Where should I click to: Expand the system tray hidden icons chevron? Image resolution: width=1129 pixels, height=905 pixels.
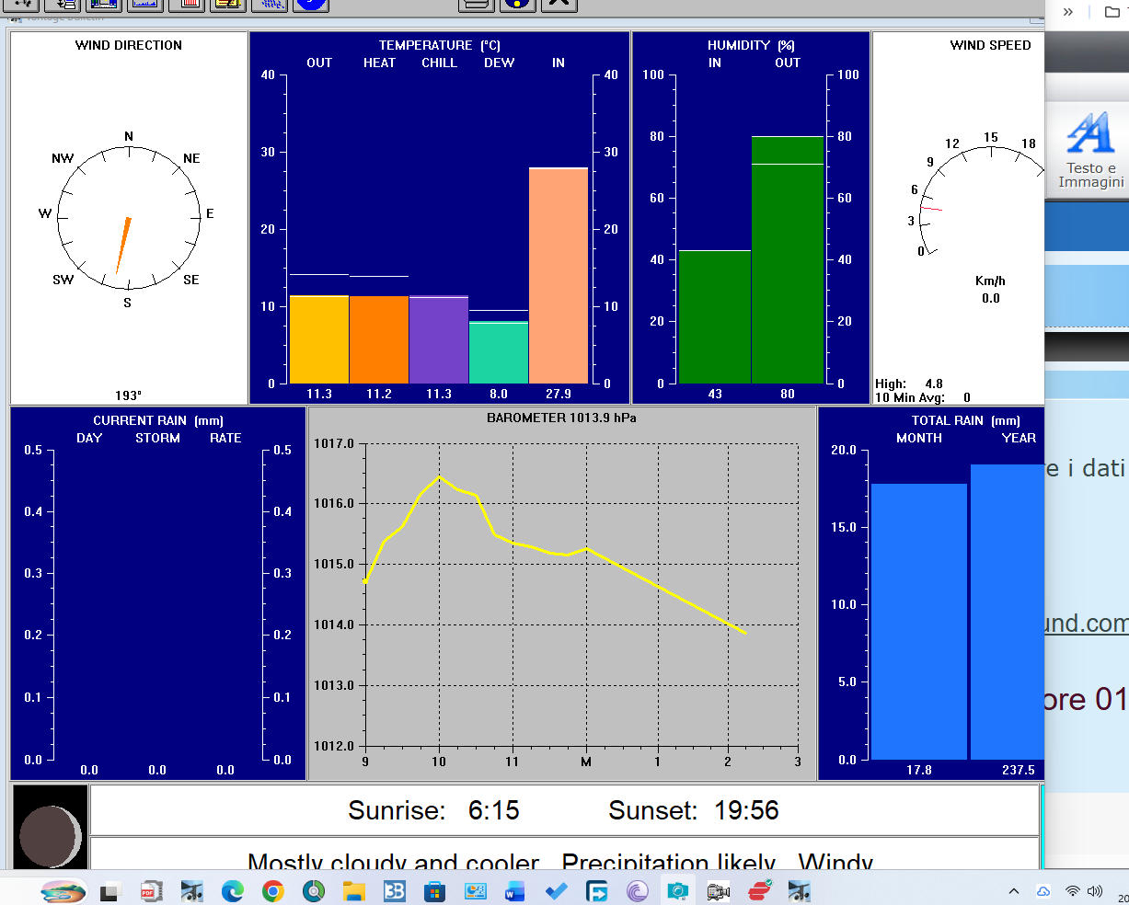(x=1014, y=891)
